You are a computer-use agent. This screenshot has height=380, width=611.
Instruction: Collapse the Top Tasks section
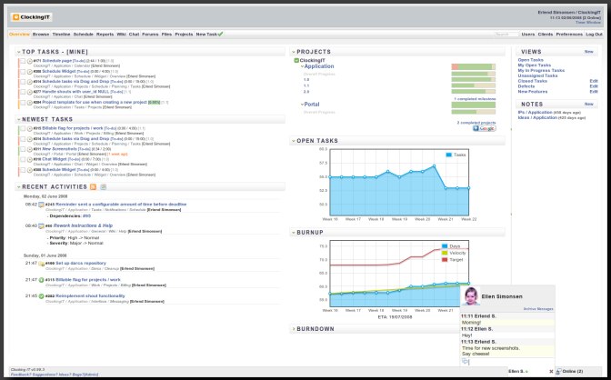click(18, 52)
